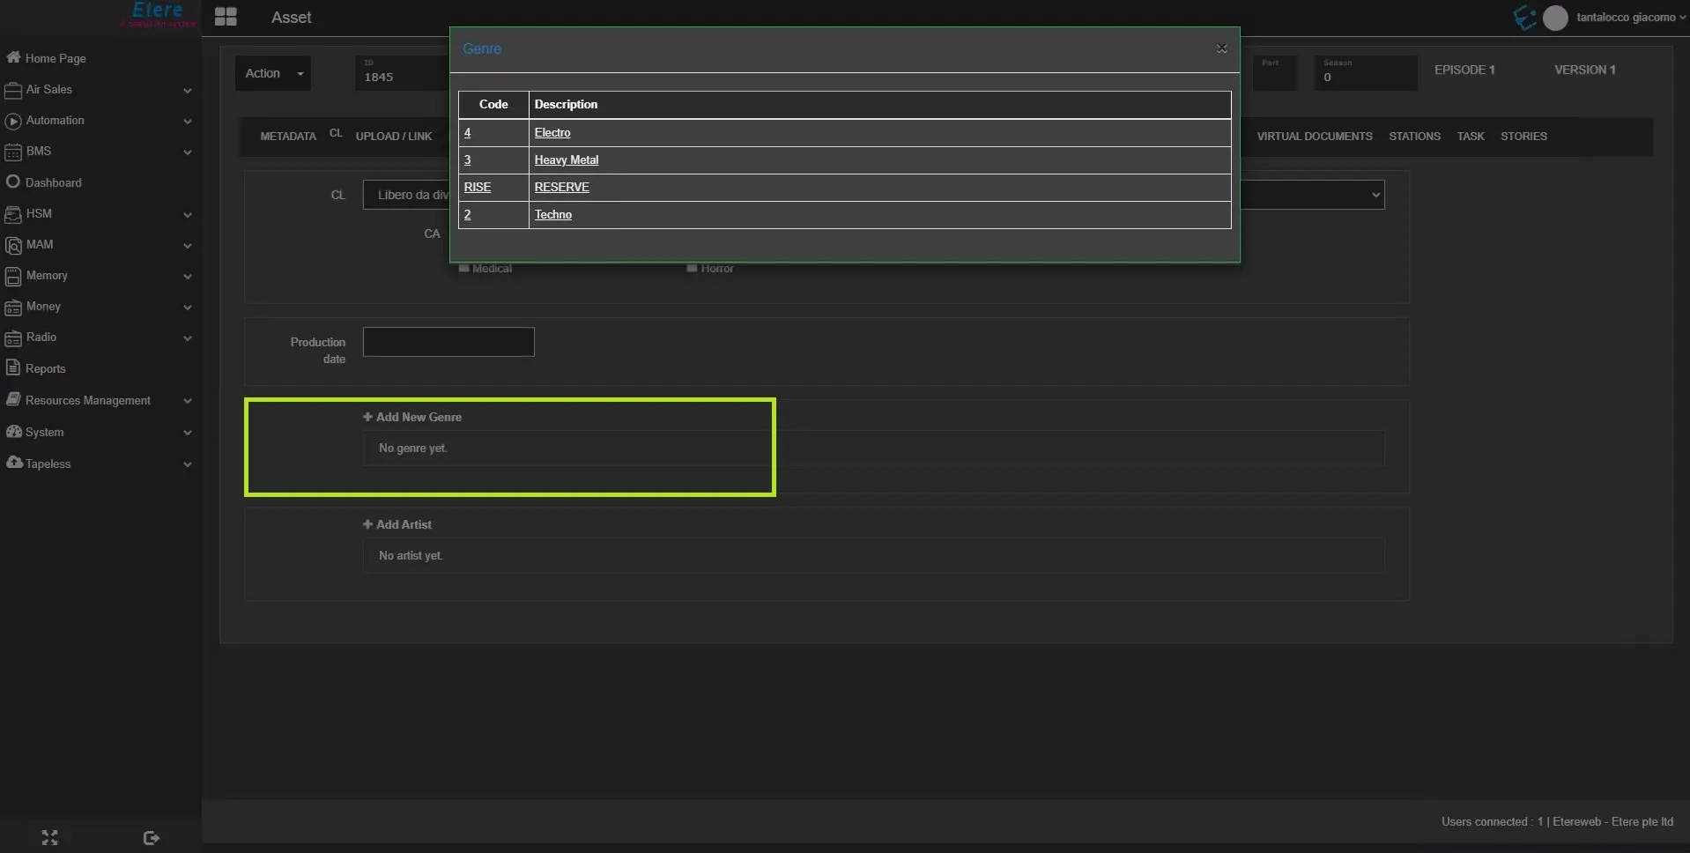Select the Heavy Metal genre link
This screenshot has width=1690, height=853.
coord(566,159)
